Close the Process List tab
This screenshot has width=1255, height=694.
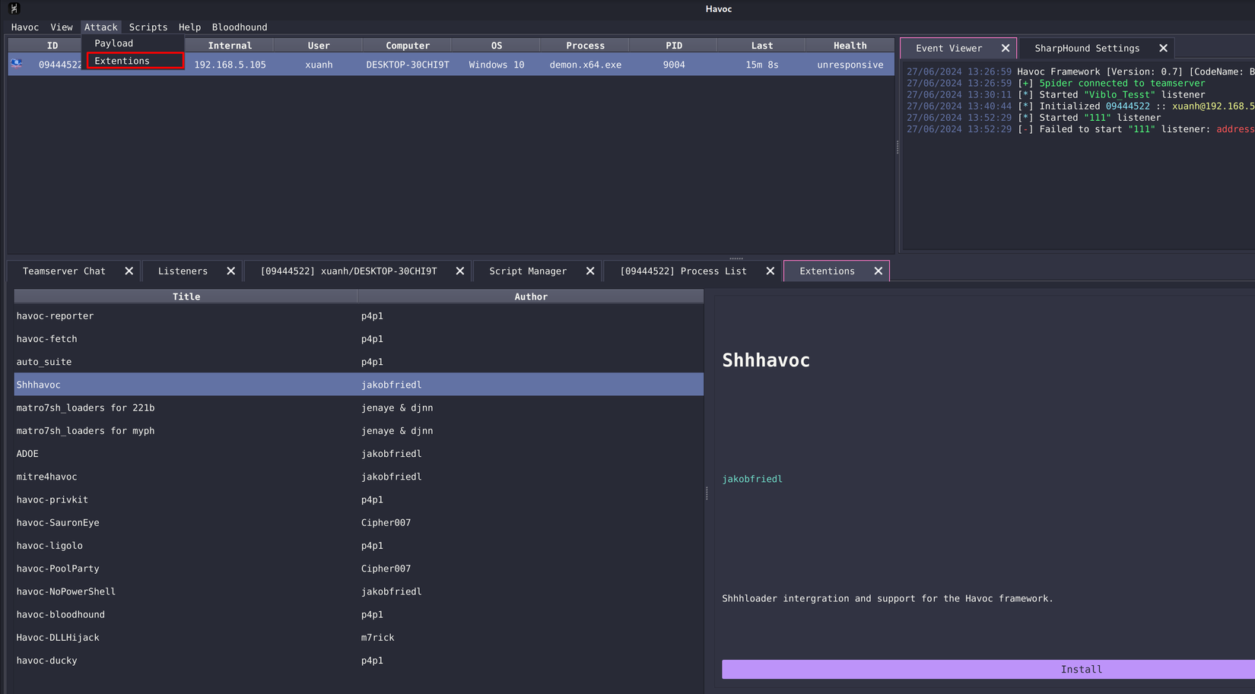point(770,271)
